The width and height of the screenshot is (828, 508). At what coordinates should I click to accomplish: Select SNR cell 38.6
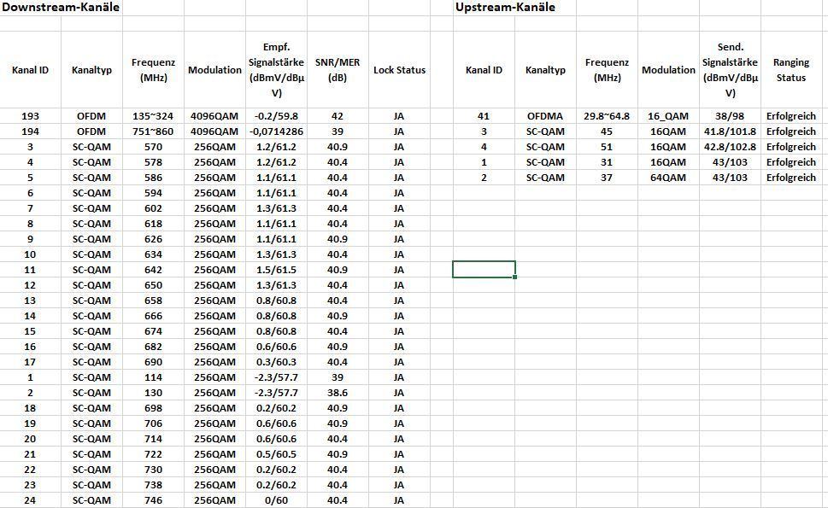click(338, 393)
